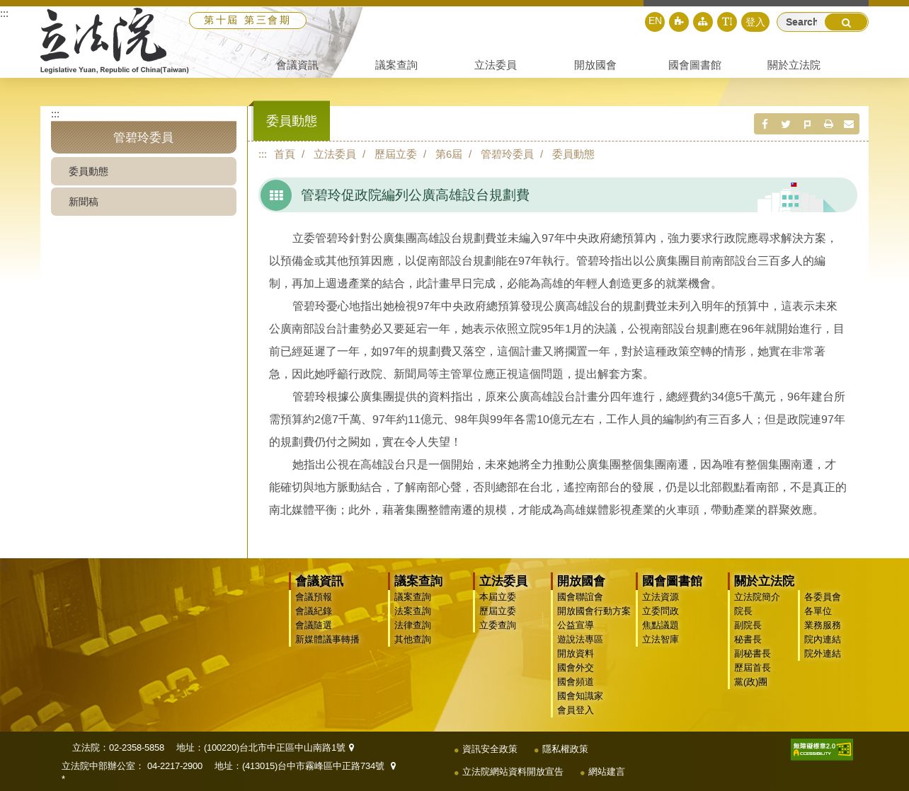This screenshot has height=791, width=909.
Task: Click footer heading 關於立法院
Action: [764, 581]
